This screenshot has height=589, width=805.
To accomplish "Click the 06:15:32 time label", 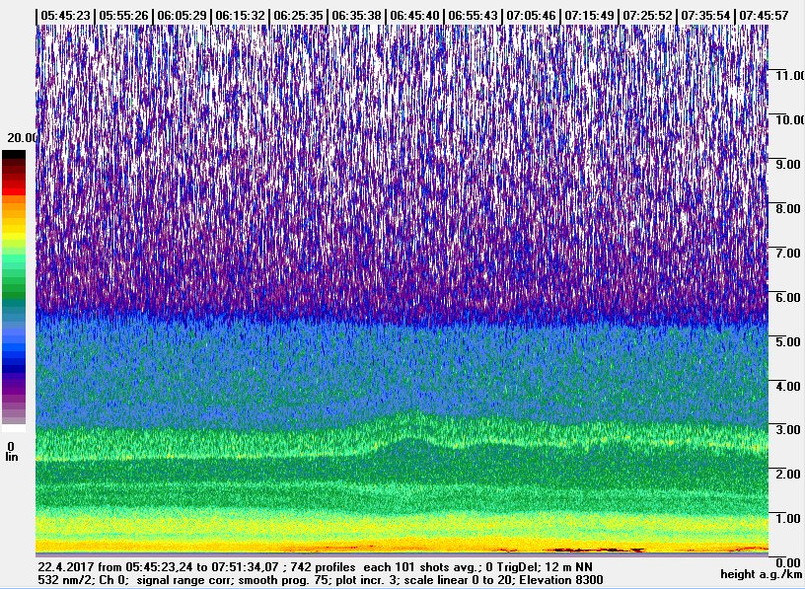I will (241, 16).
